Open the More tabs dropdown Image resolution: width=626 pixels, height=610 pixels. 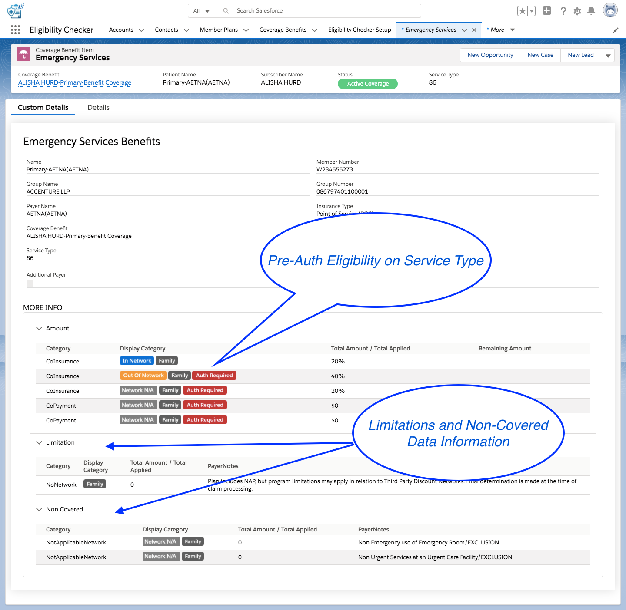[500, 30]
